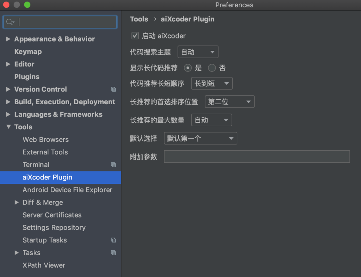Expand the Diff & Merge tree node
The height and width of the screenshot is (277, 361).
point(16,202)
